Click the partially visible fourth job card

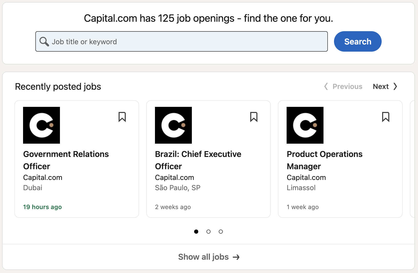pos(412,159)
